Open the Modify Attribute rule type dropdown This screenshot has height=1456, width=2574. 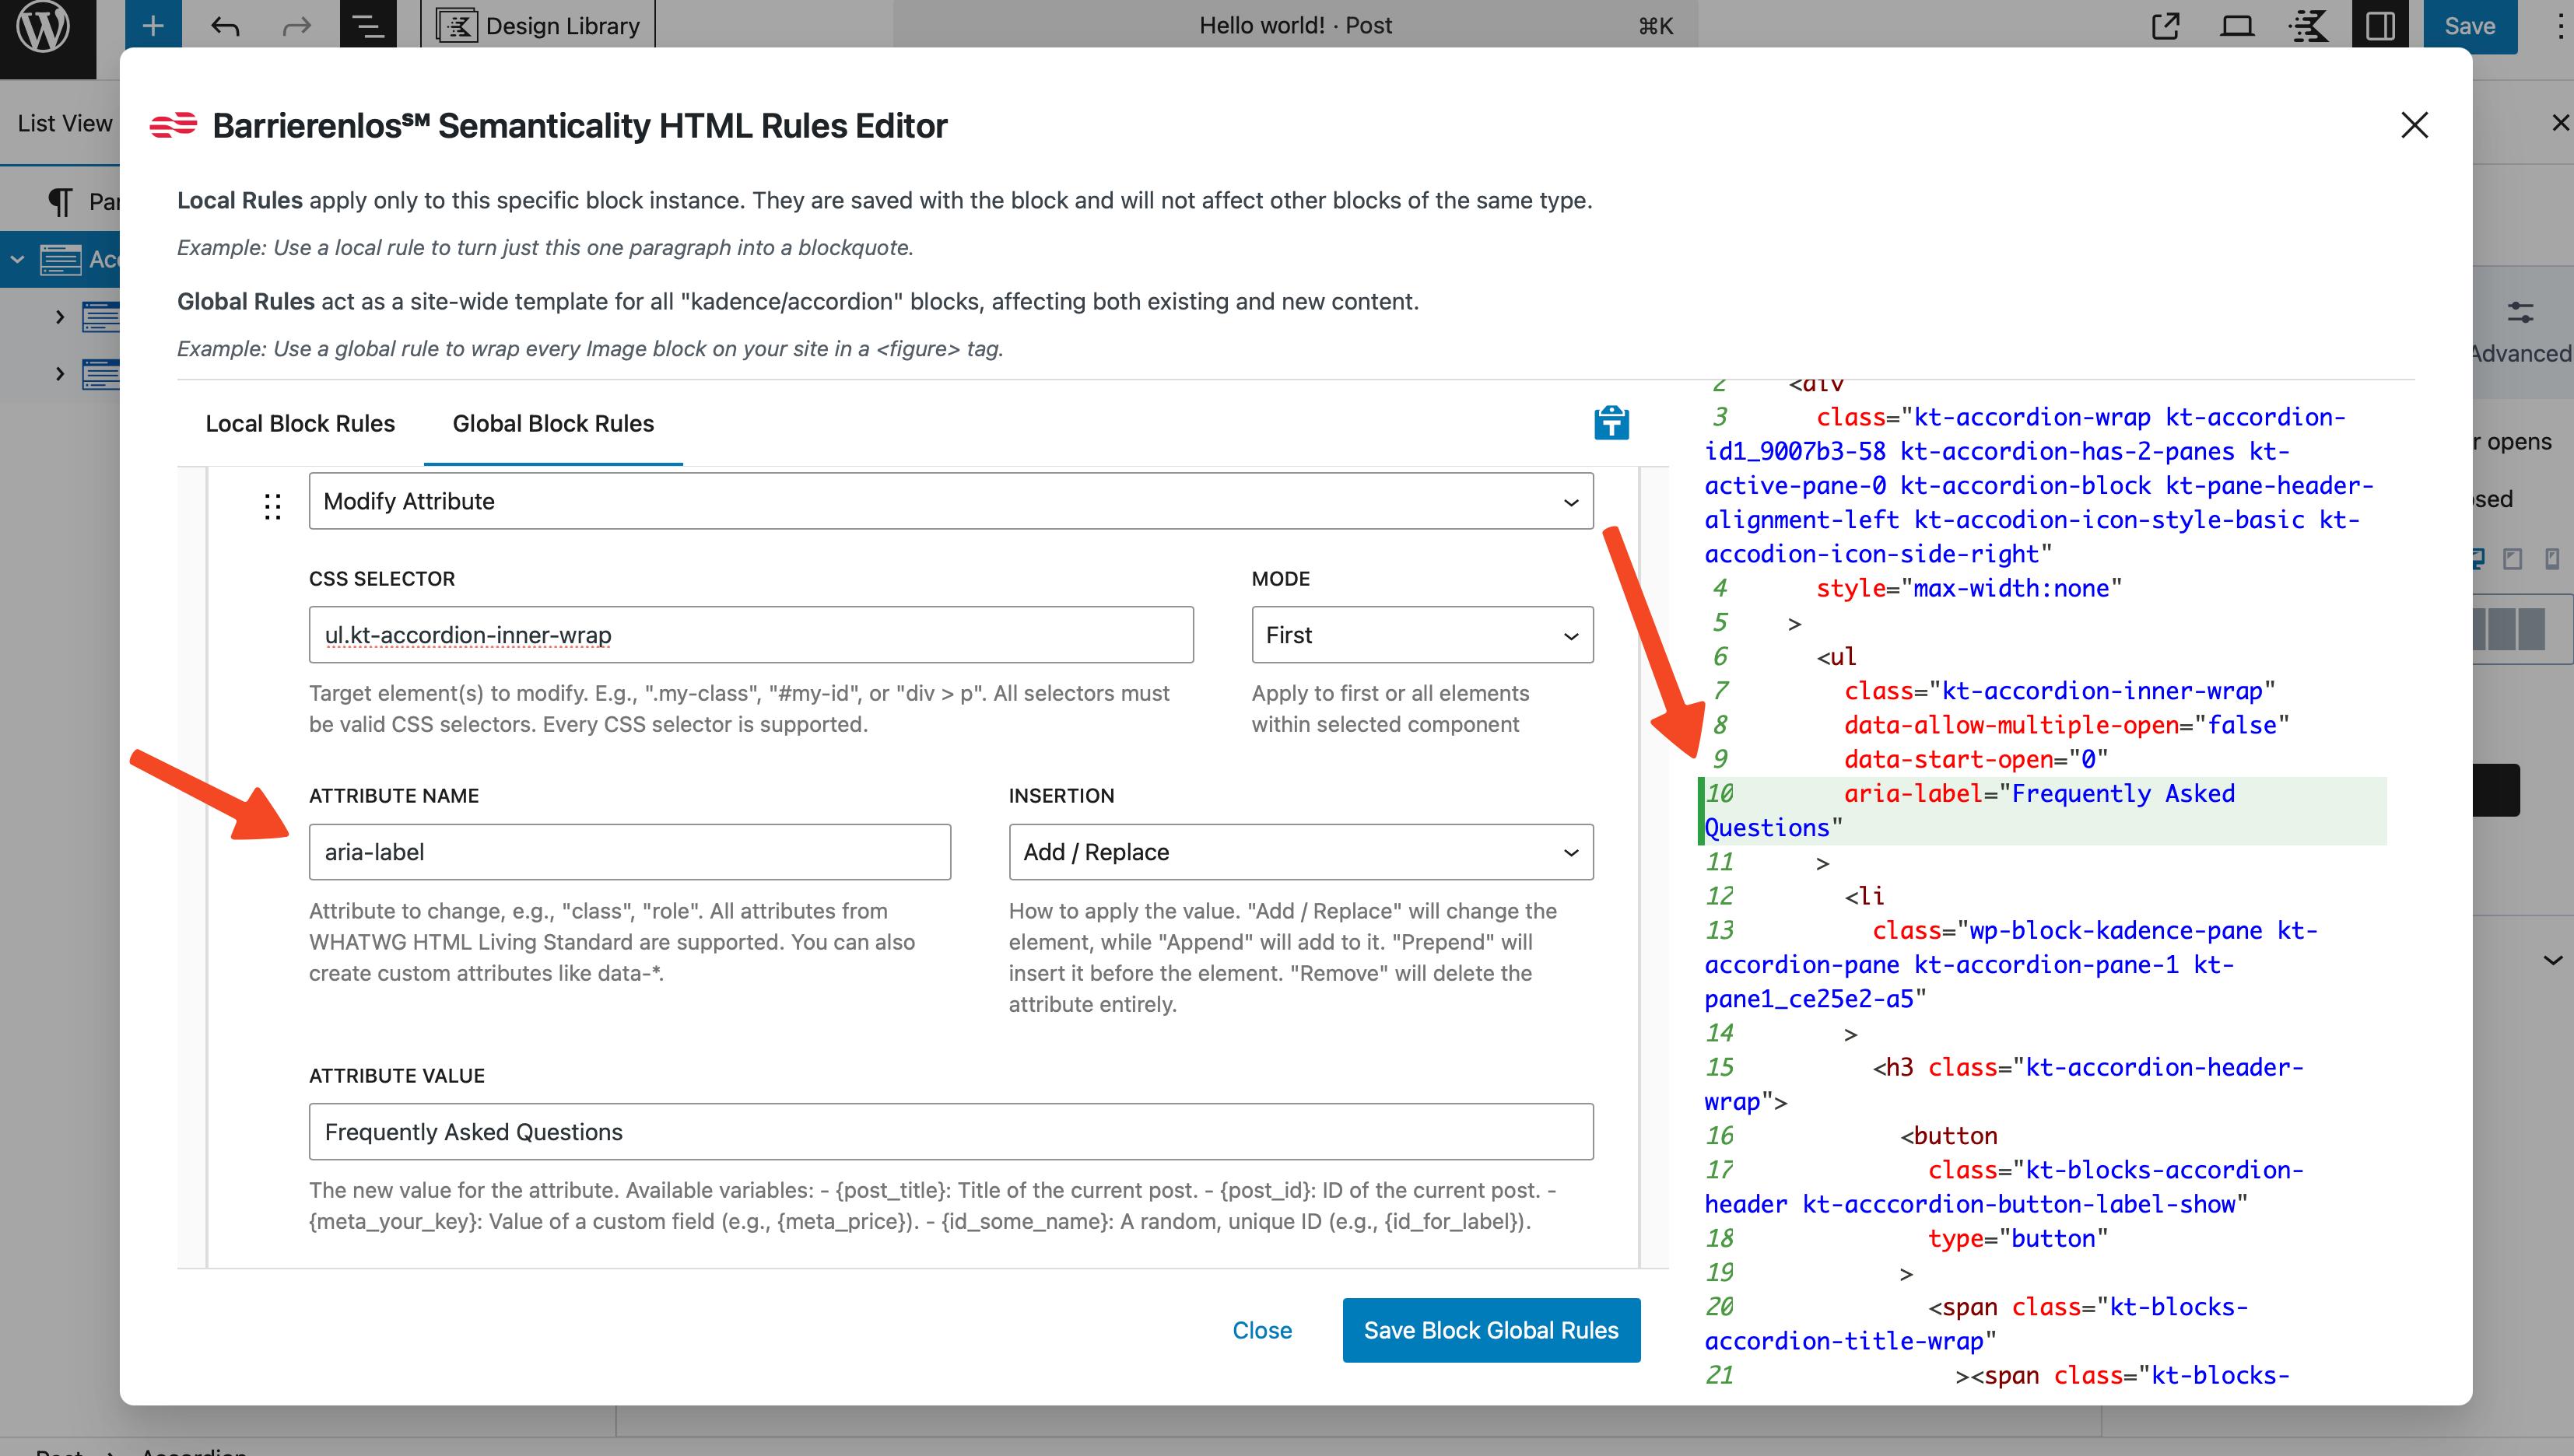click(950, 501)
